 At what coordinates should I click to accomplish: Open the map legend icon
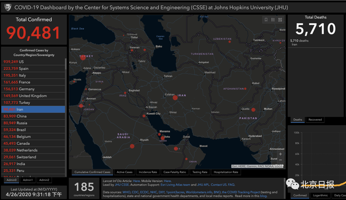tap(273, 20)
